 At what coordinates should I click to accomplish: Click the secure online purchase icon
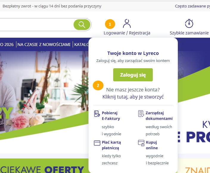click(x=141, y=143)
